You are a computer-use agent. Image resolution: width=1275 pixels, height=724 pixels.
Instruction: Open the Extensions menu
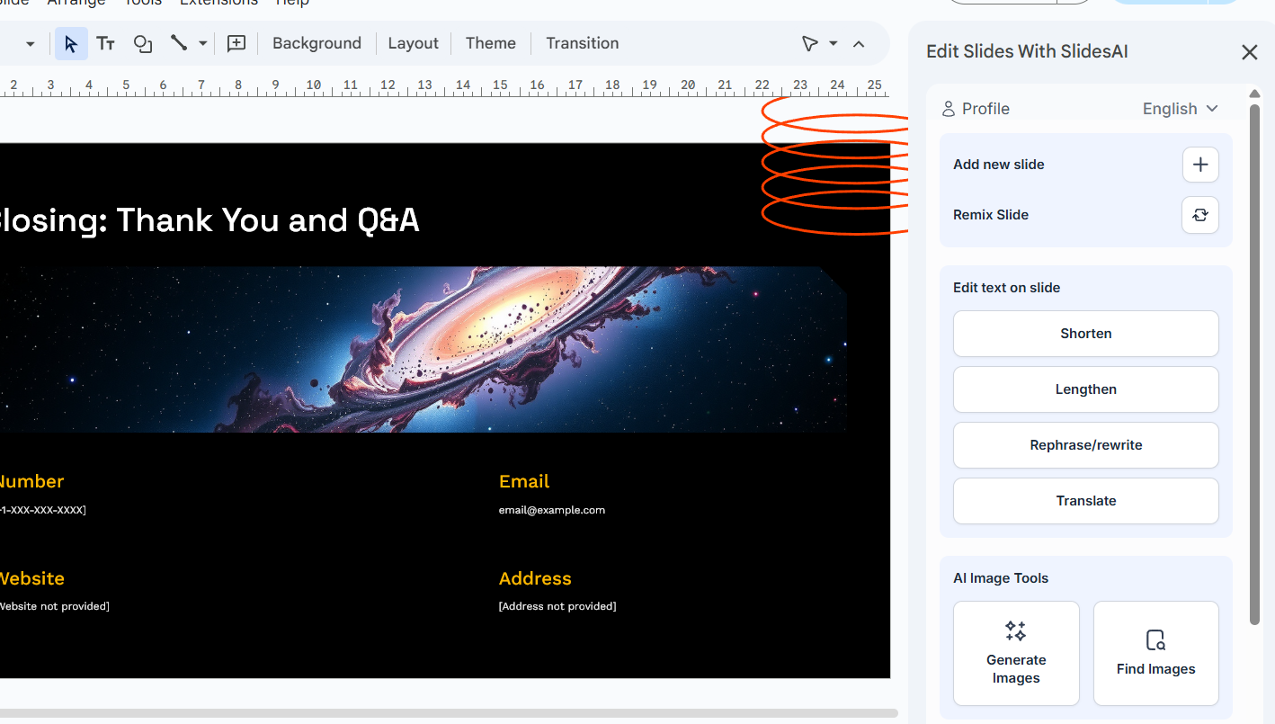click(218, 4)
